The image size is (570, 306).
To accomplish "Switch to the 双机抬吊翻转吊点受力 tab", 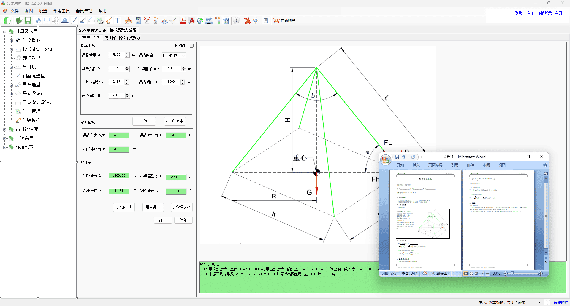I will pos(122,38).
